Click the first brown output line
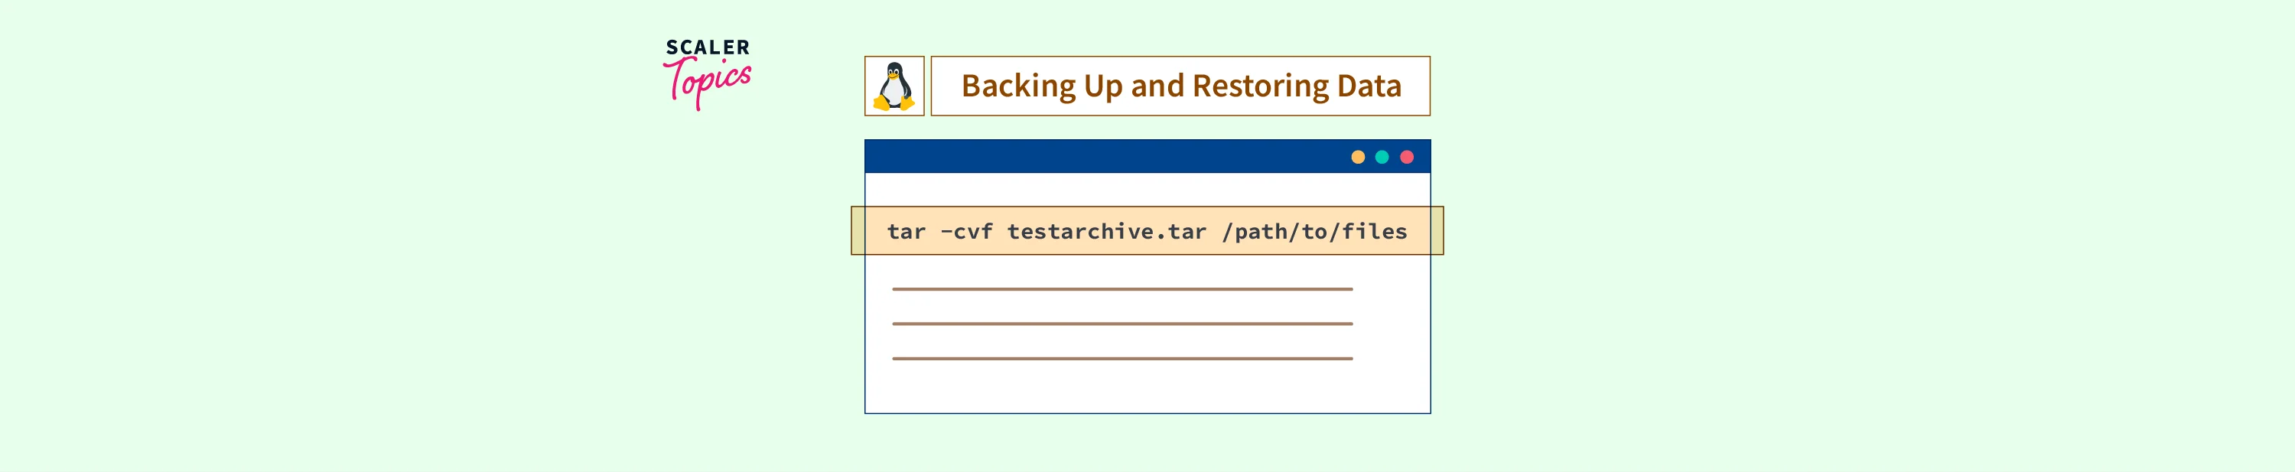2295x472 pixels. click(x=1121, y=289)
